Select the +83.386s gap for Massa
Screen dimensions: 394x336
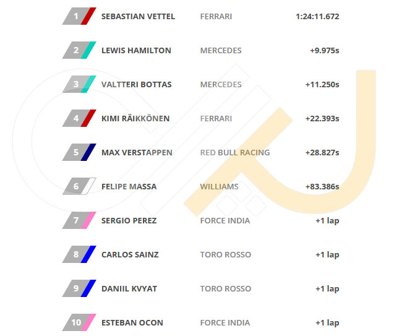(322, 186)
